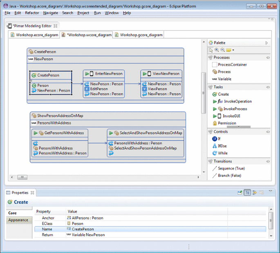Viewport: 280px width, 253px height.
Task: Select the InvokeGUI task tool
Action: [226, 116]
